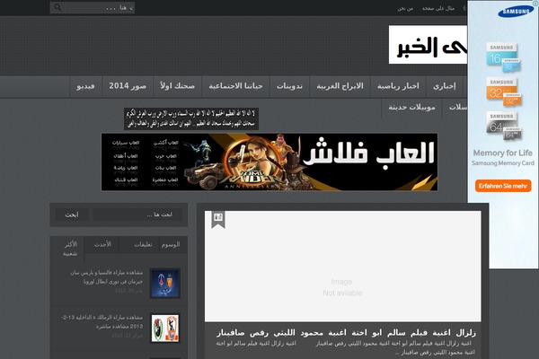This screenshot has width=539, height=359.
Task: Switch to the الأحدث tab
Action: [102, 245]
